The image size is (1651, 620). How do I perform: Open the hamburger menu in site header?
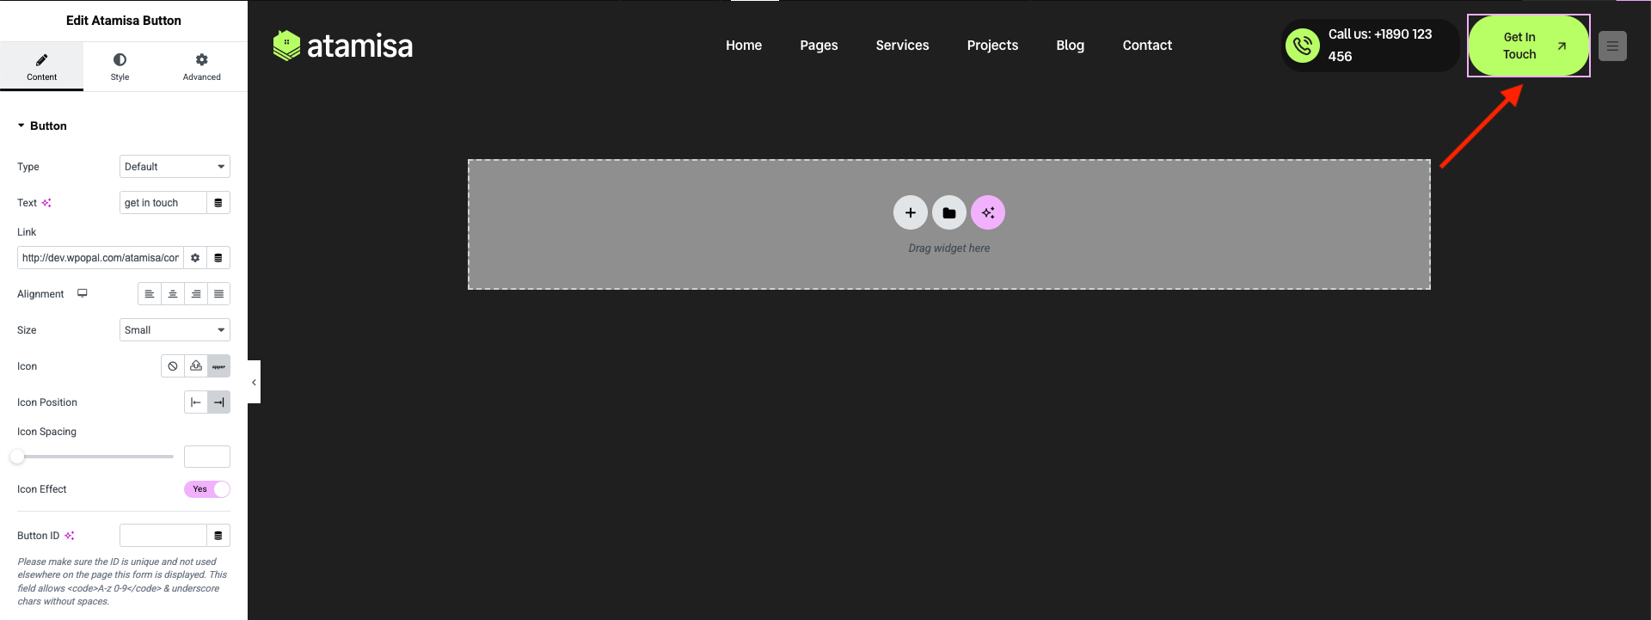click(1612, 46)
